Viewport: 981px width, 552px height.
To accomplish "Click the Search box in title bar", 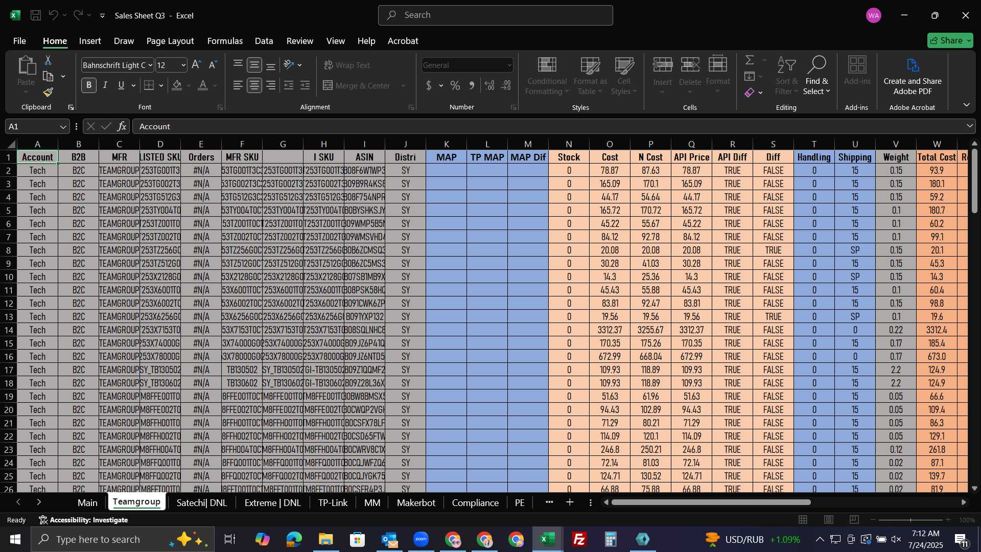I will tap(495, 15).
